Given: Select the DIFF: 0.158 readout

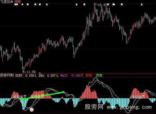Looking at the screenshot, I should 25,76.
